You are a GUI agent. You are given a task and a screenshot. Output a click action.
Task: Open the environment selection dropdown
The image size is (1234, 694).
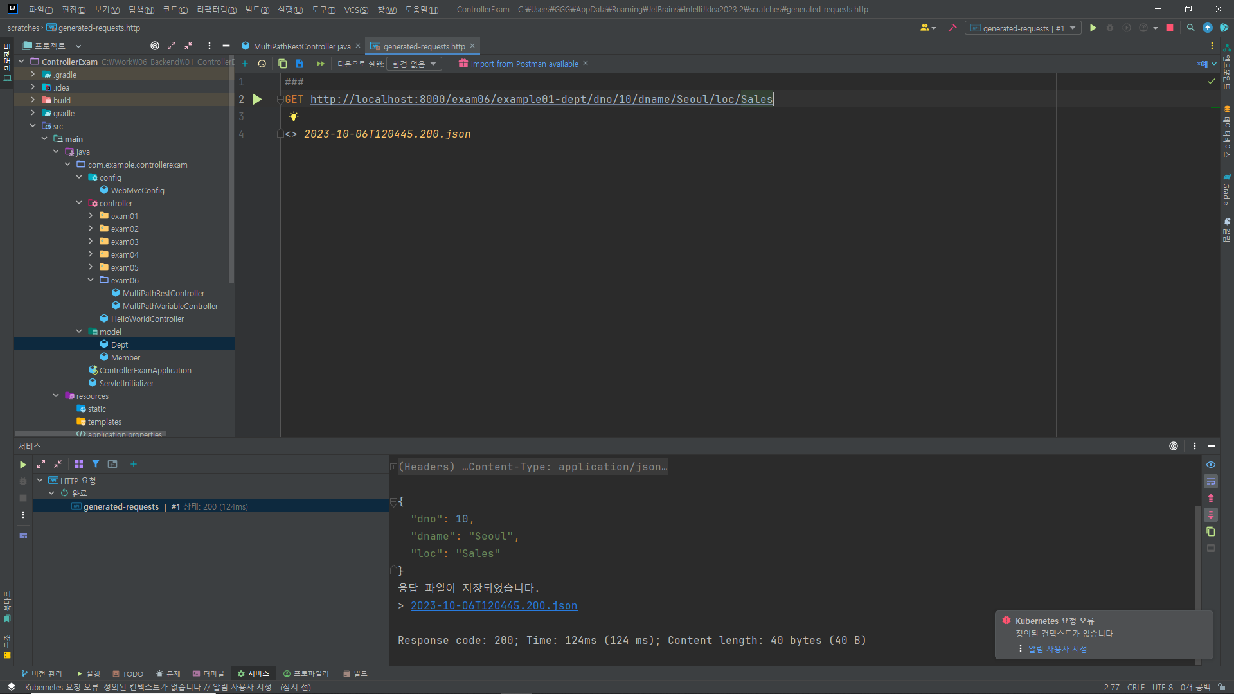[415, 64]
